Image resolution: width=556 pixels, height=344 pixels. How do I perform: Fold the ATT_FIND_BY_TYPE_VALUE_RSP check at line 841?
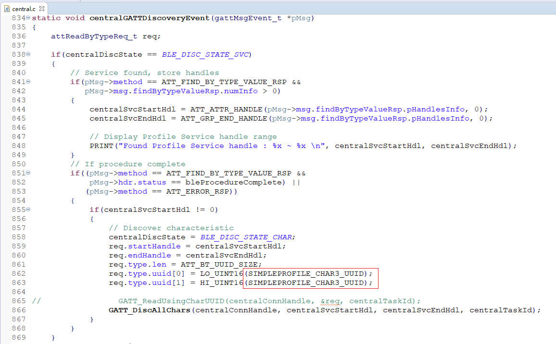28,82
